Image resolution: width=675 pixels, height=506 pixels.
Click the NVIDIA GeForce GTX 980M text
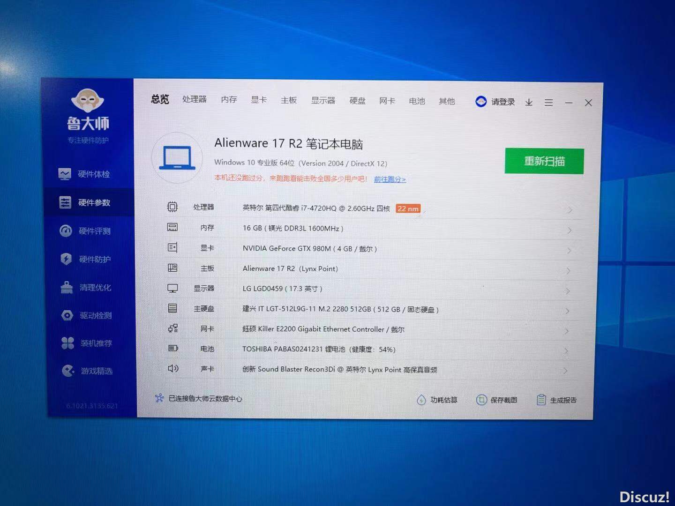[x=310, y=248]
